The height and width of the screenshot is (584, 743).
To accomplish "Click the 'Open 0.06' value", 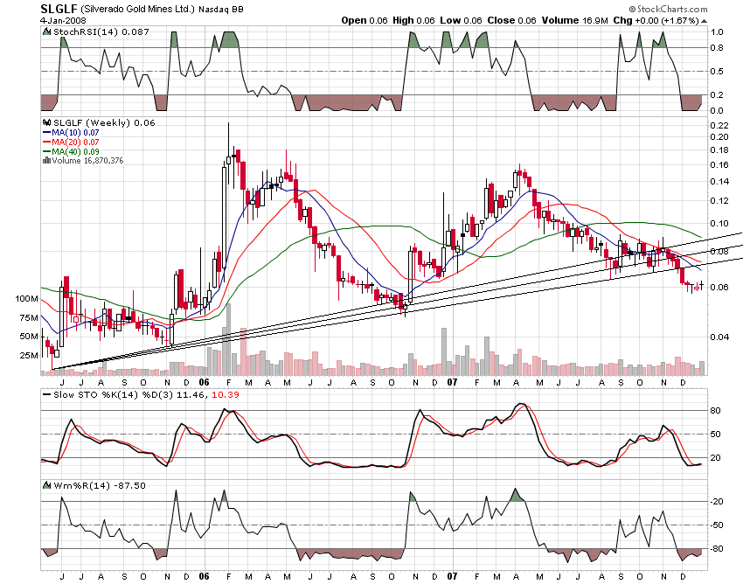I will pyautogui.click(x=365, y=20).
